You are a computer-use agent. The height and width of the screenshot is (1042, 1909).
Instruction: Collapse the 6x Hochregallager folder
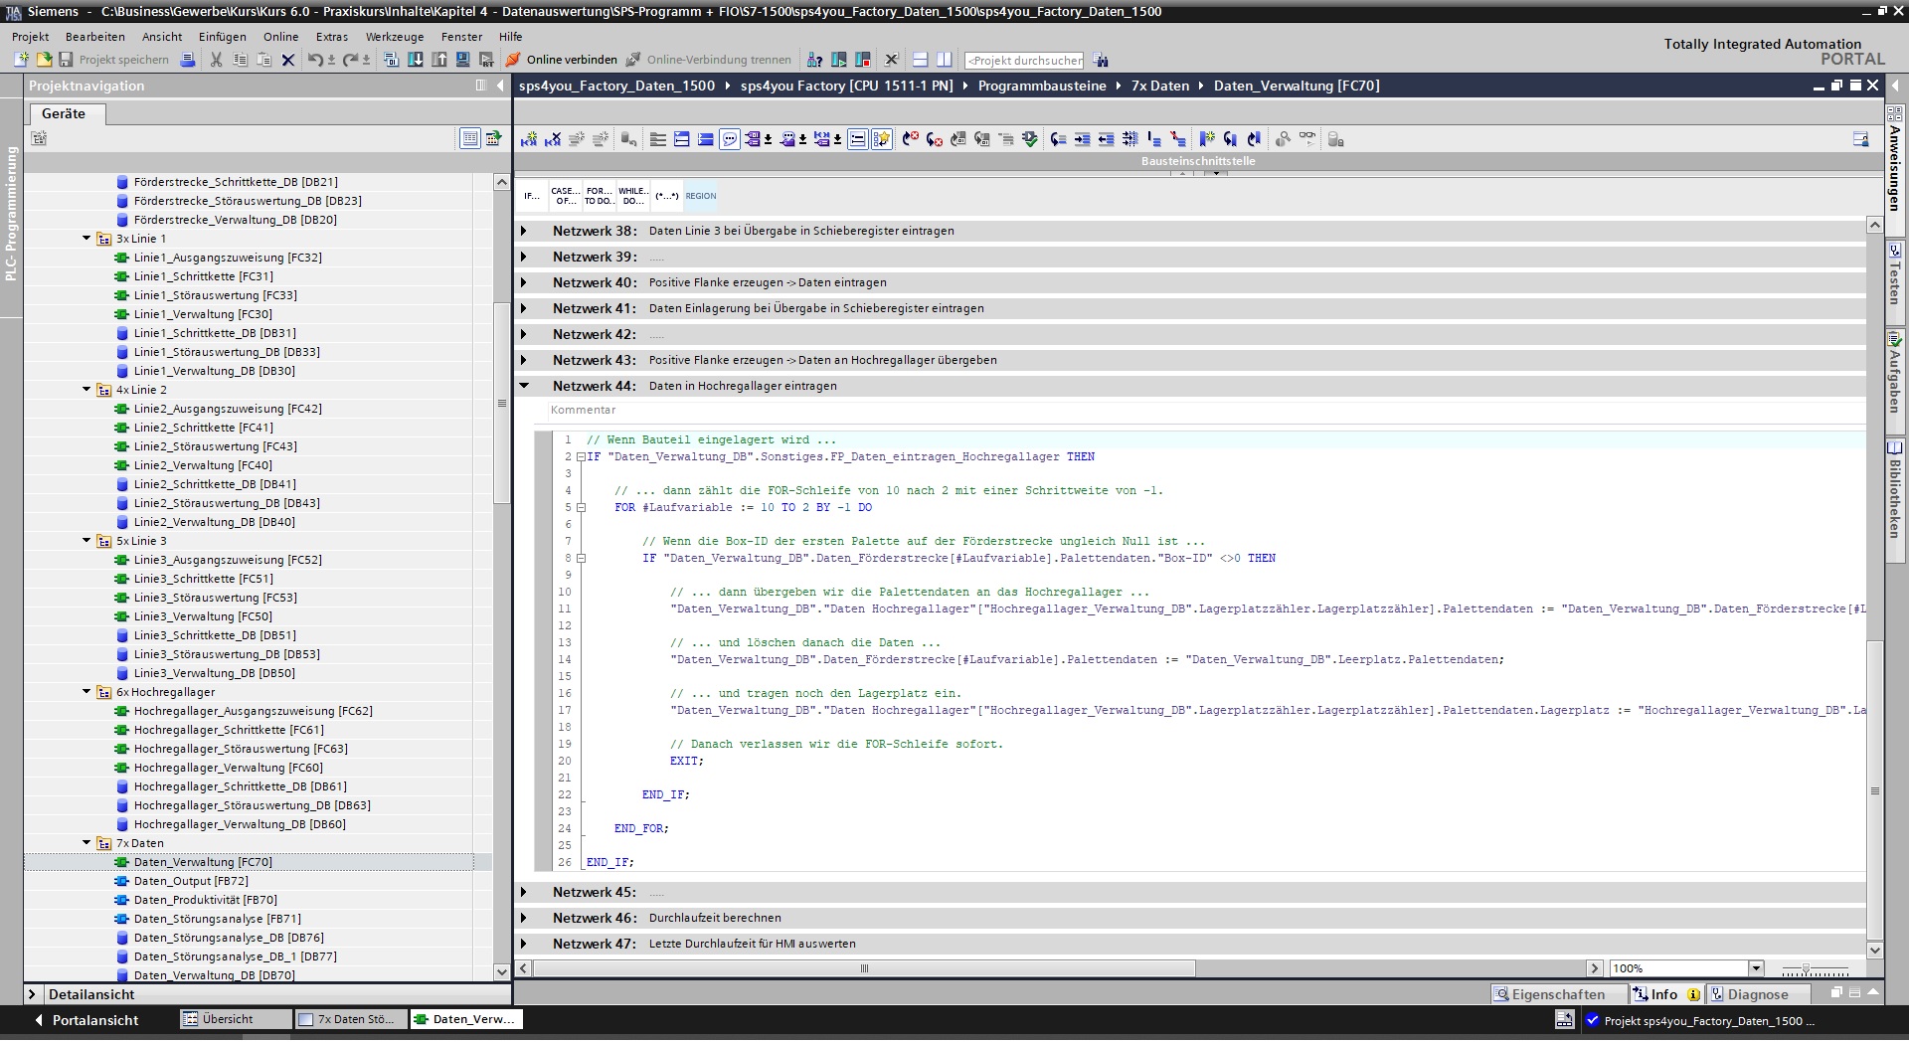(x=87, y=692)
